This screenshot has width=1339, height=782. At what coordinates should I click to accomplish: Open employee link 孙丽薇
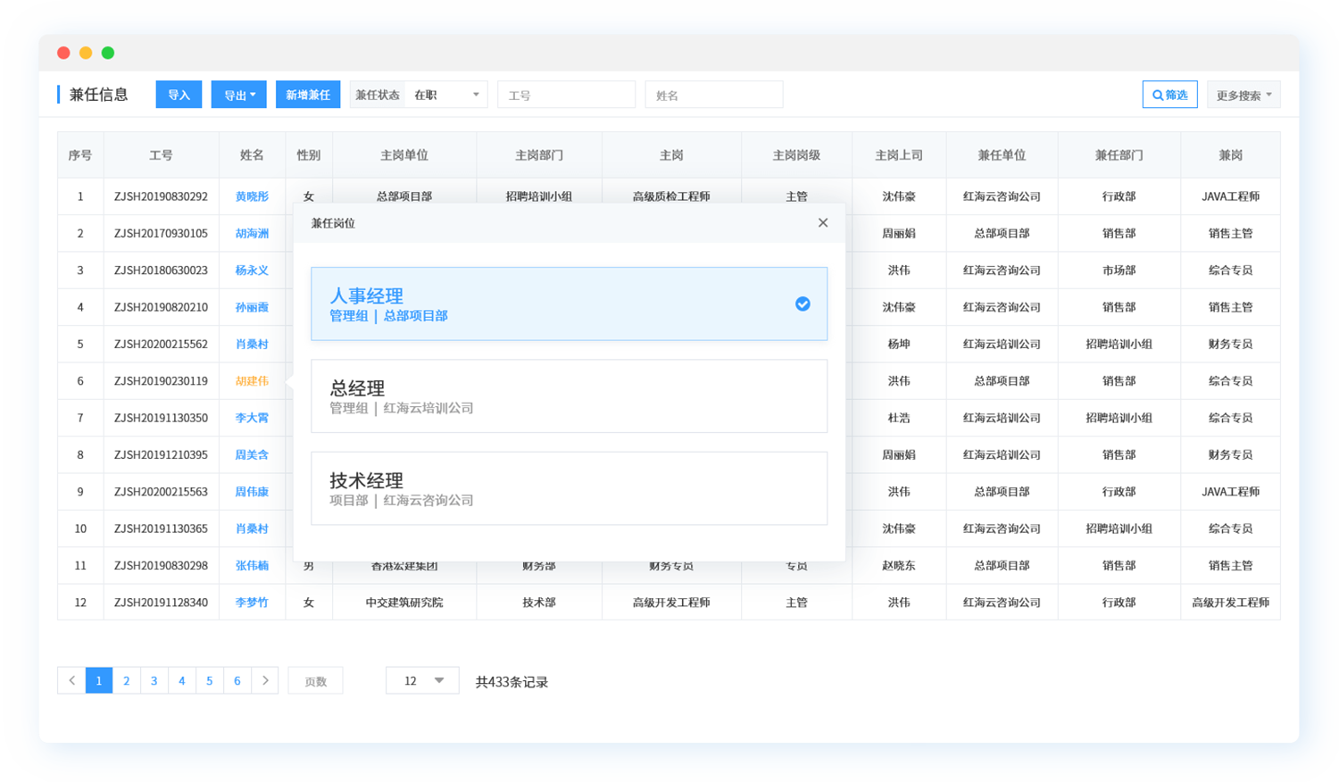252,307
